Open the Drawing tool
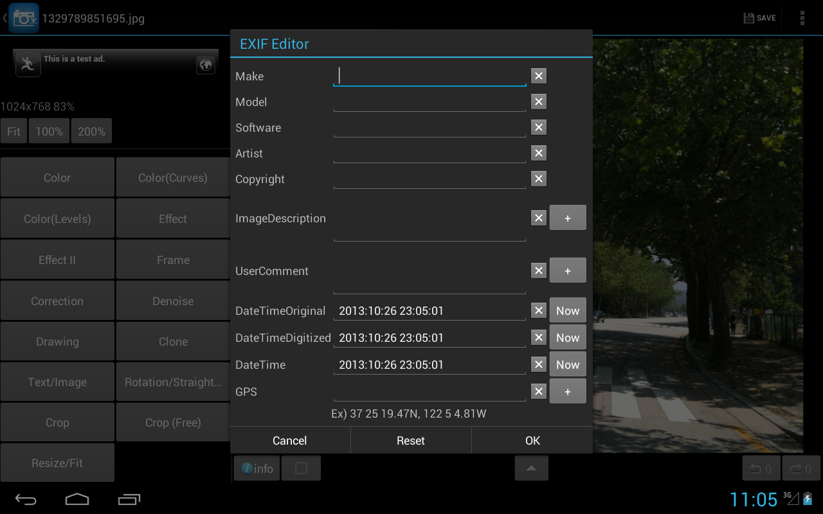This screenshot has height=514, width=823. [57, 341]
